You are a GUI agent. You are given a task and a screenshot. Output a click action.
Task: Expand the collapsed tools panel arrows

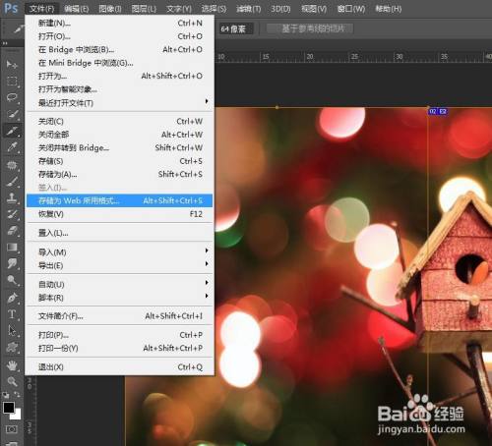tap(5, 43)
